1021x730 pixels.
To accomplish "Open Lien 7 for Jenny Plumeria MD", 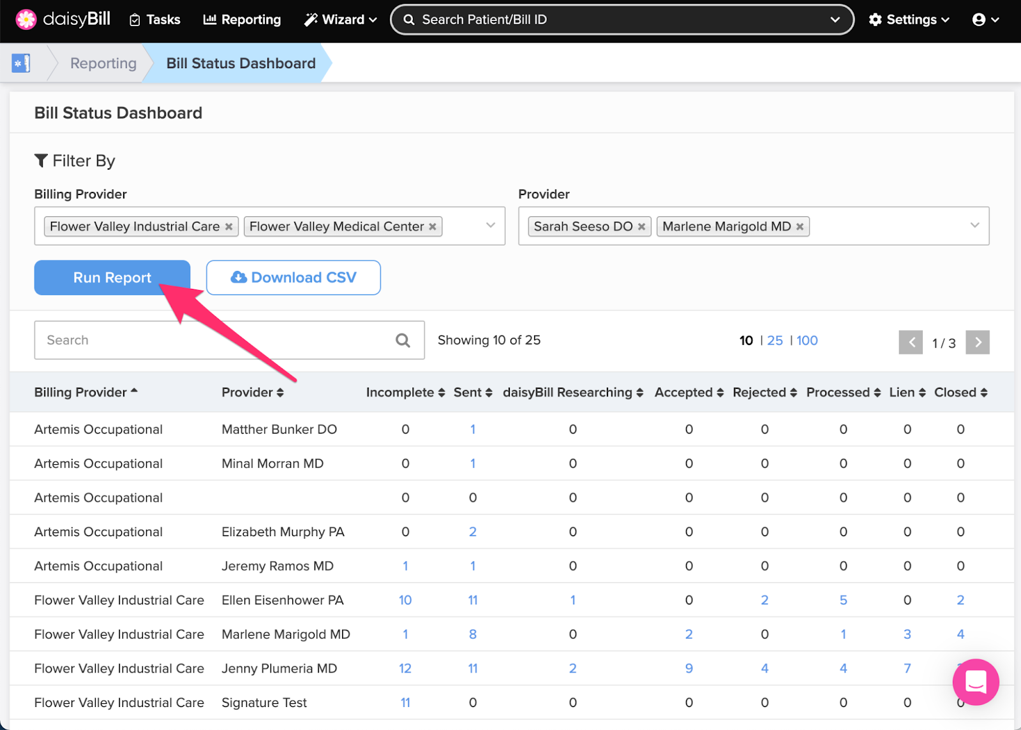I will point(907,668).
